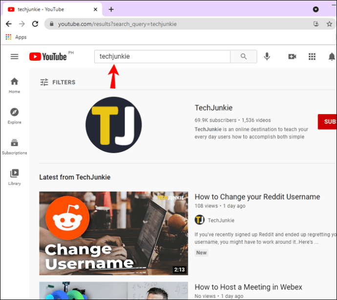Click the 'Latest from TechJunkie' heading

pos(75,177)
